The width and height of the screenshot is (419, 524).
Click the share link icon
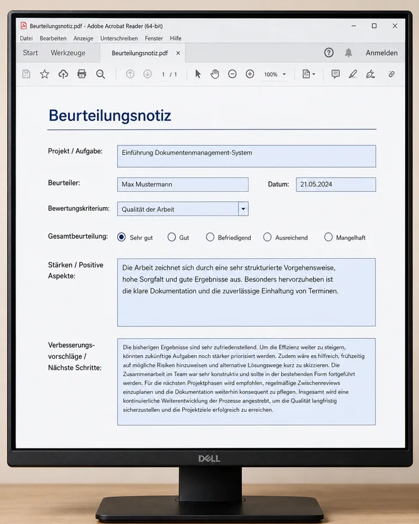point(391,74)
